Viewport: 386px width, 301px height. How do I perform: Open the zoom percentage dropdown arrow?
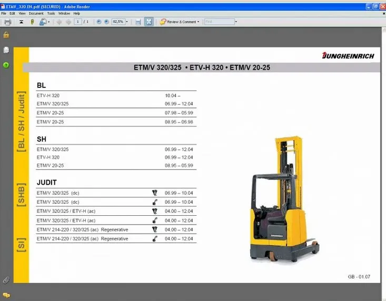[127, 22]
